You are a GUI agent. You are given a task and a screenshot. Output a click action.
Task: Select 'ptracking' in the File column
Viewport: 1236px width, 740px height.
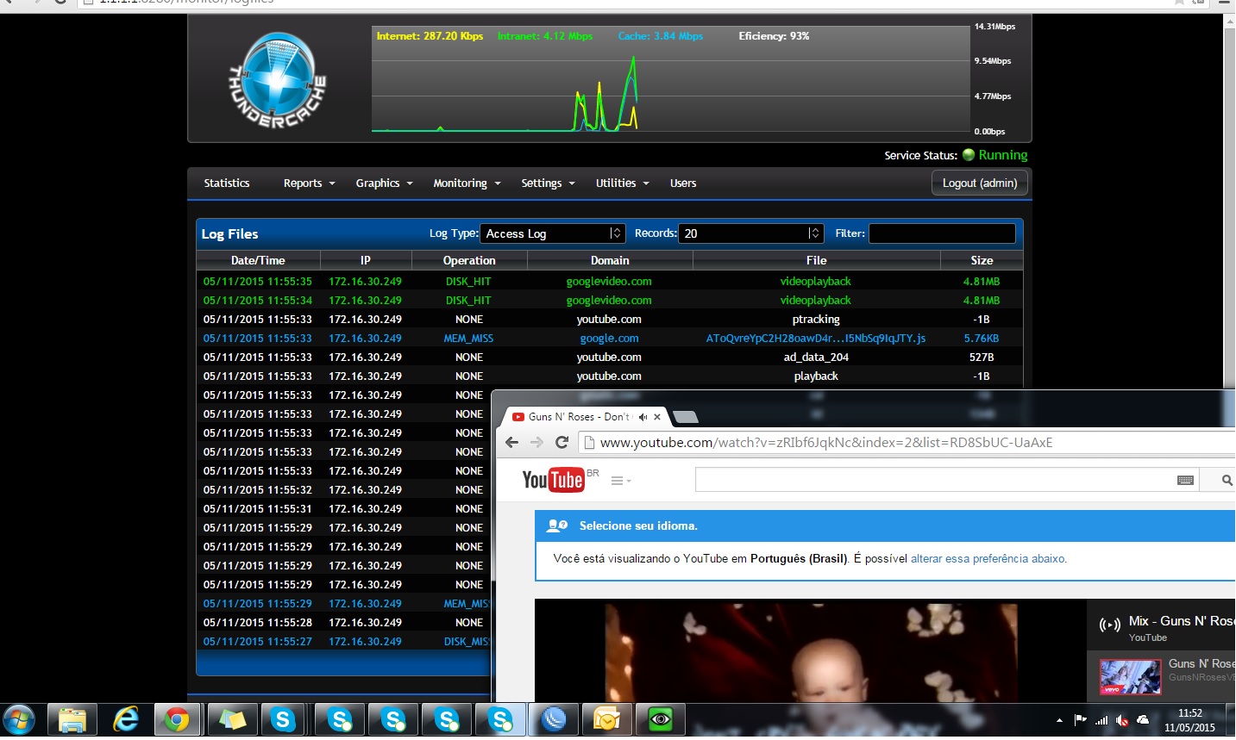(816, 320)
